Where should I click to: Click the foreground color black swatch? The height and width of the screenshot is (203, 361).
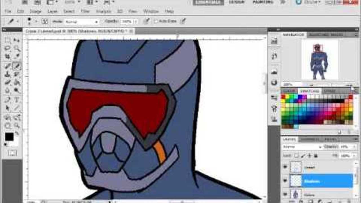coord(9,137)
